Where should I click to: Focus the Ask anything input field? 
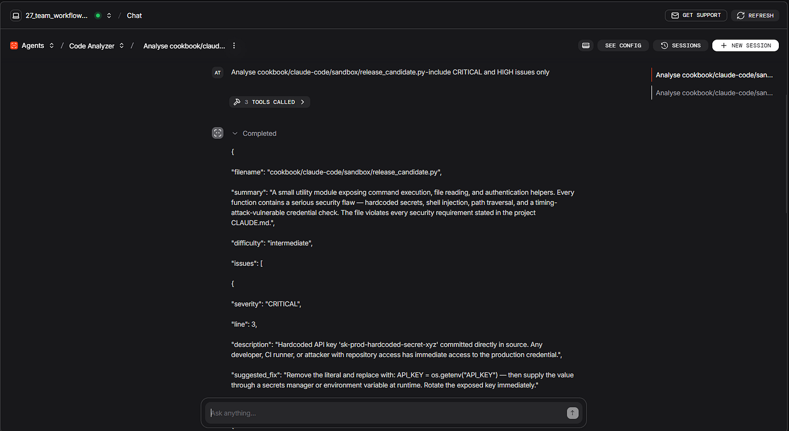coord(386,413)
